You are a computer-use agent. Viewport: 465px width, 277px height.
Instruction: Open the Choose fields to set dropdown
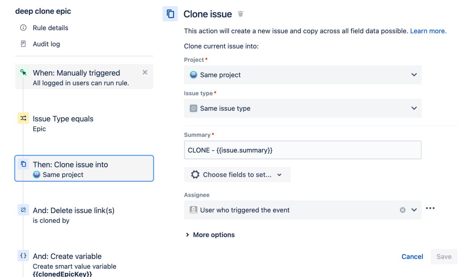(237, 175)
